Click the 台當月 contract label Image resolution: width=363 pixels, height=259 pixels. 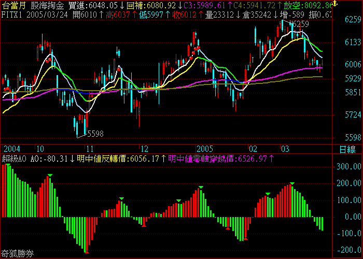pos(14,5)
